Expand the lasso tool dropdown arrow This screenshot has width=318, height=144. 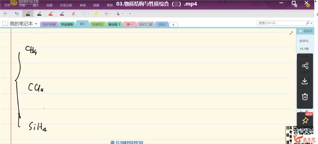tap(88, 14)
